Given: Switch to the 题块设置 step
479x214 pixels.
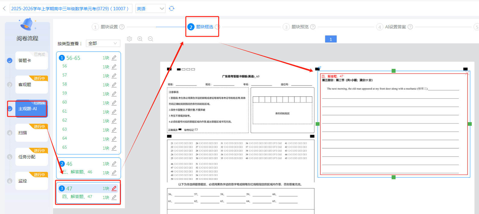Looking at the screenshot, I should [109, 27].
